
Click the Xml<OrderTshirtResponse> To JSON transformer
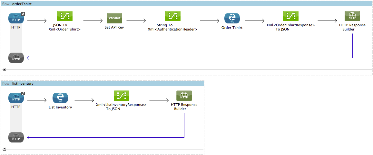click(x=290, y=16)
